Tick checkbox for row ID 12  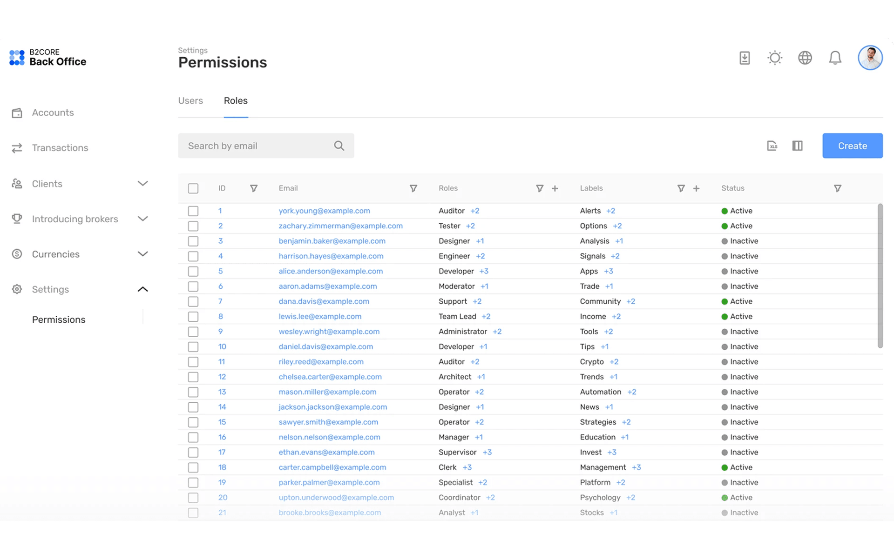coord(193,377)
